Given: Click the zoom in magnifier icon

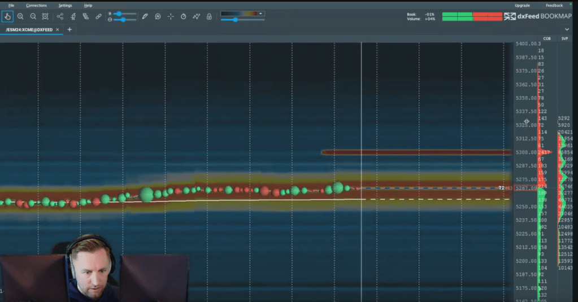Looking at the screenshot, I should point(20,17).
